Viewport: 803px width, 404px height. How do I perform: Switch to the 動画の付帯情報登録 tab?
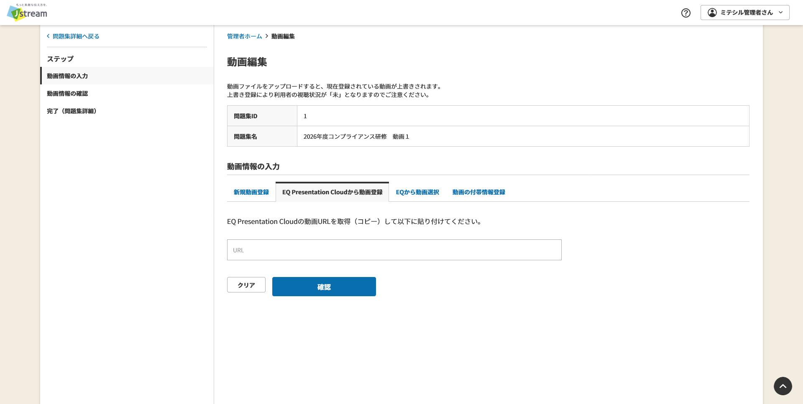pyautogui.click(x=478, y=192)
